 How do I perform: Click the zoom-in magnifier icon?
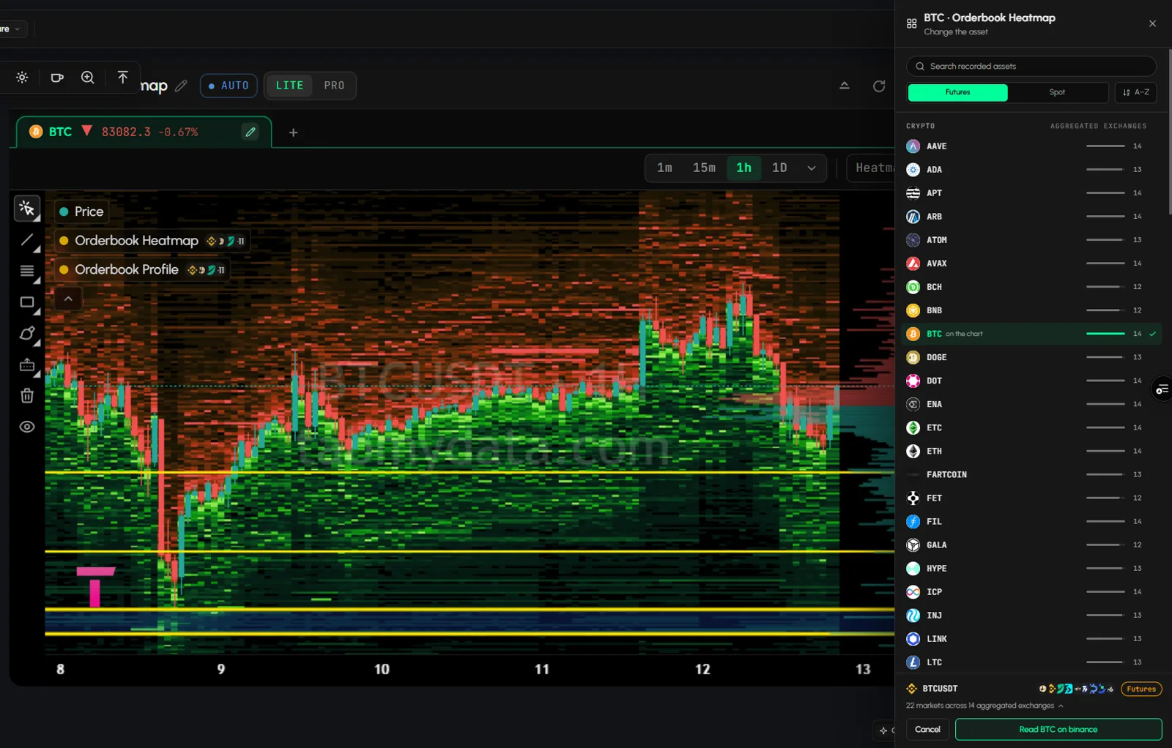[x=88, y=78]
